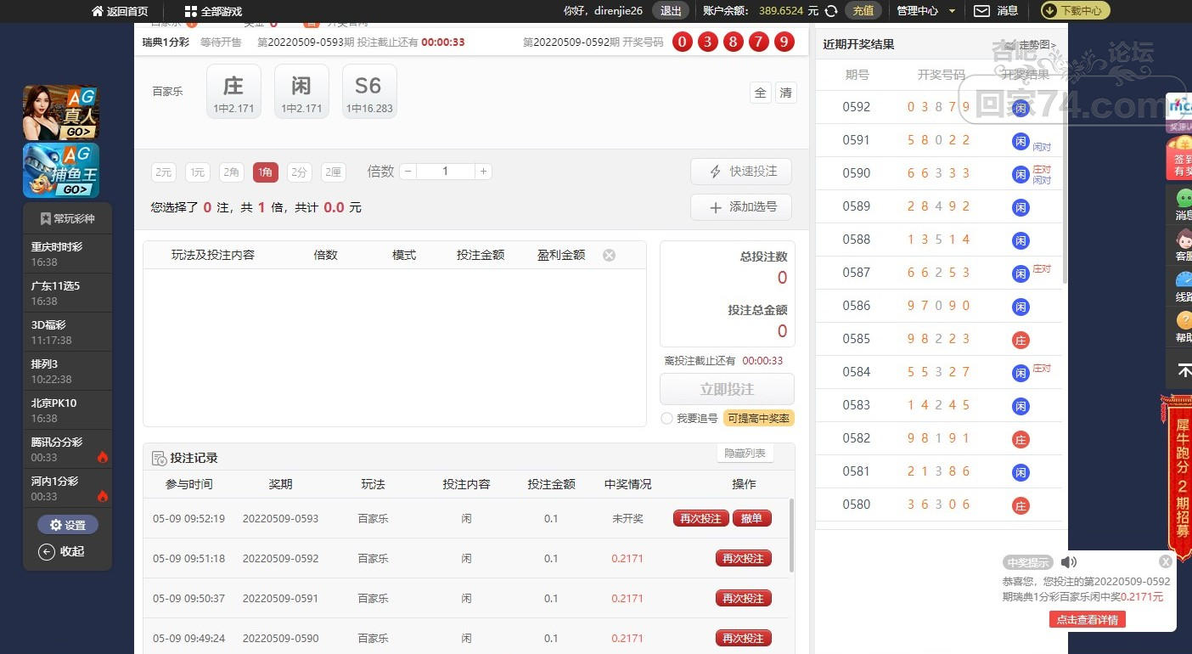Expand the 管理中心 dropdown
Viewport: 1192px width, 654px height.
click(x=926, y=11)
